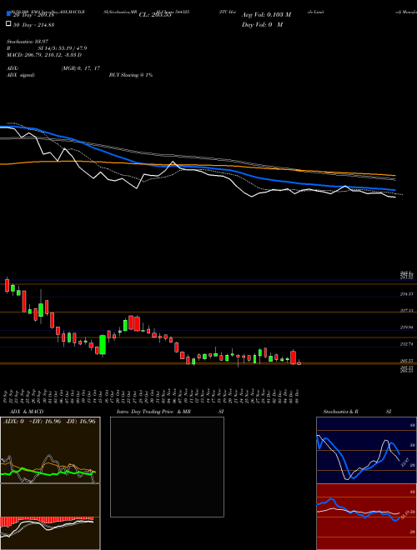Screen dimensions: 417x550
Task: Open the blue Stochastics chart panel
Action: tap(366, 450)
